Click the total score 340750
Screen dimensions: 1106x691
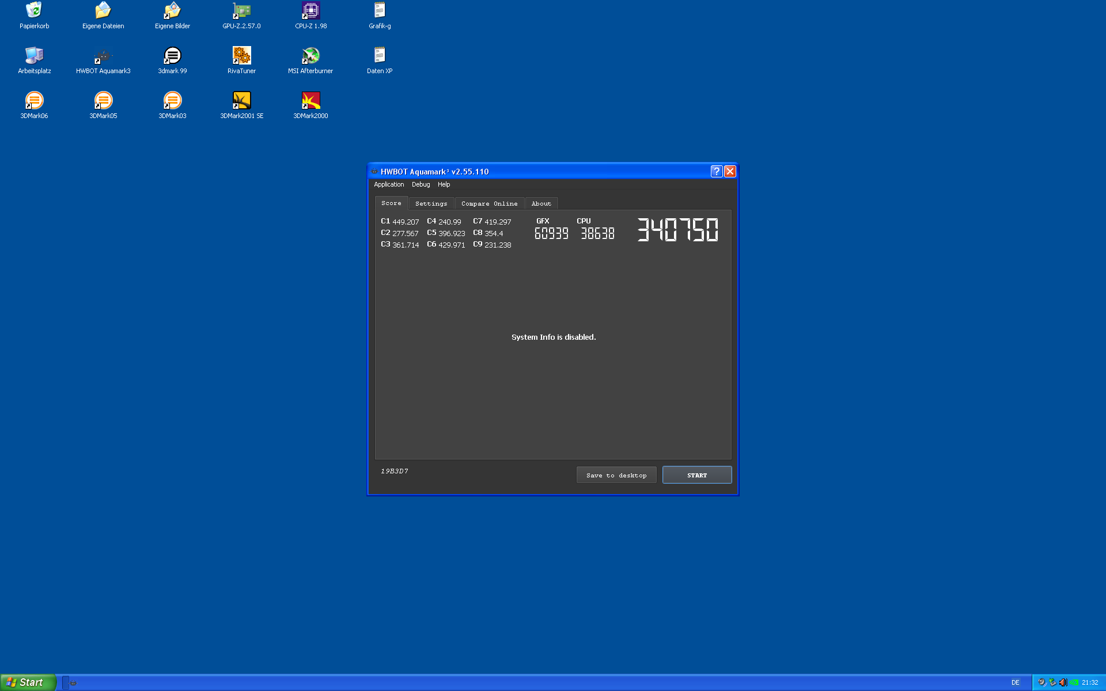click(677, 230)
